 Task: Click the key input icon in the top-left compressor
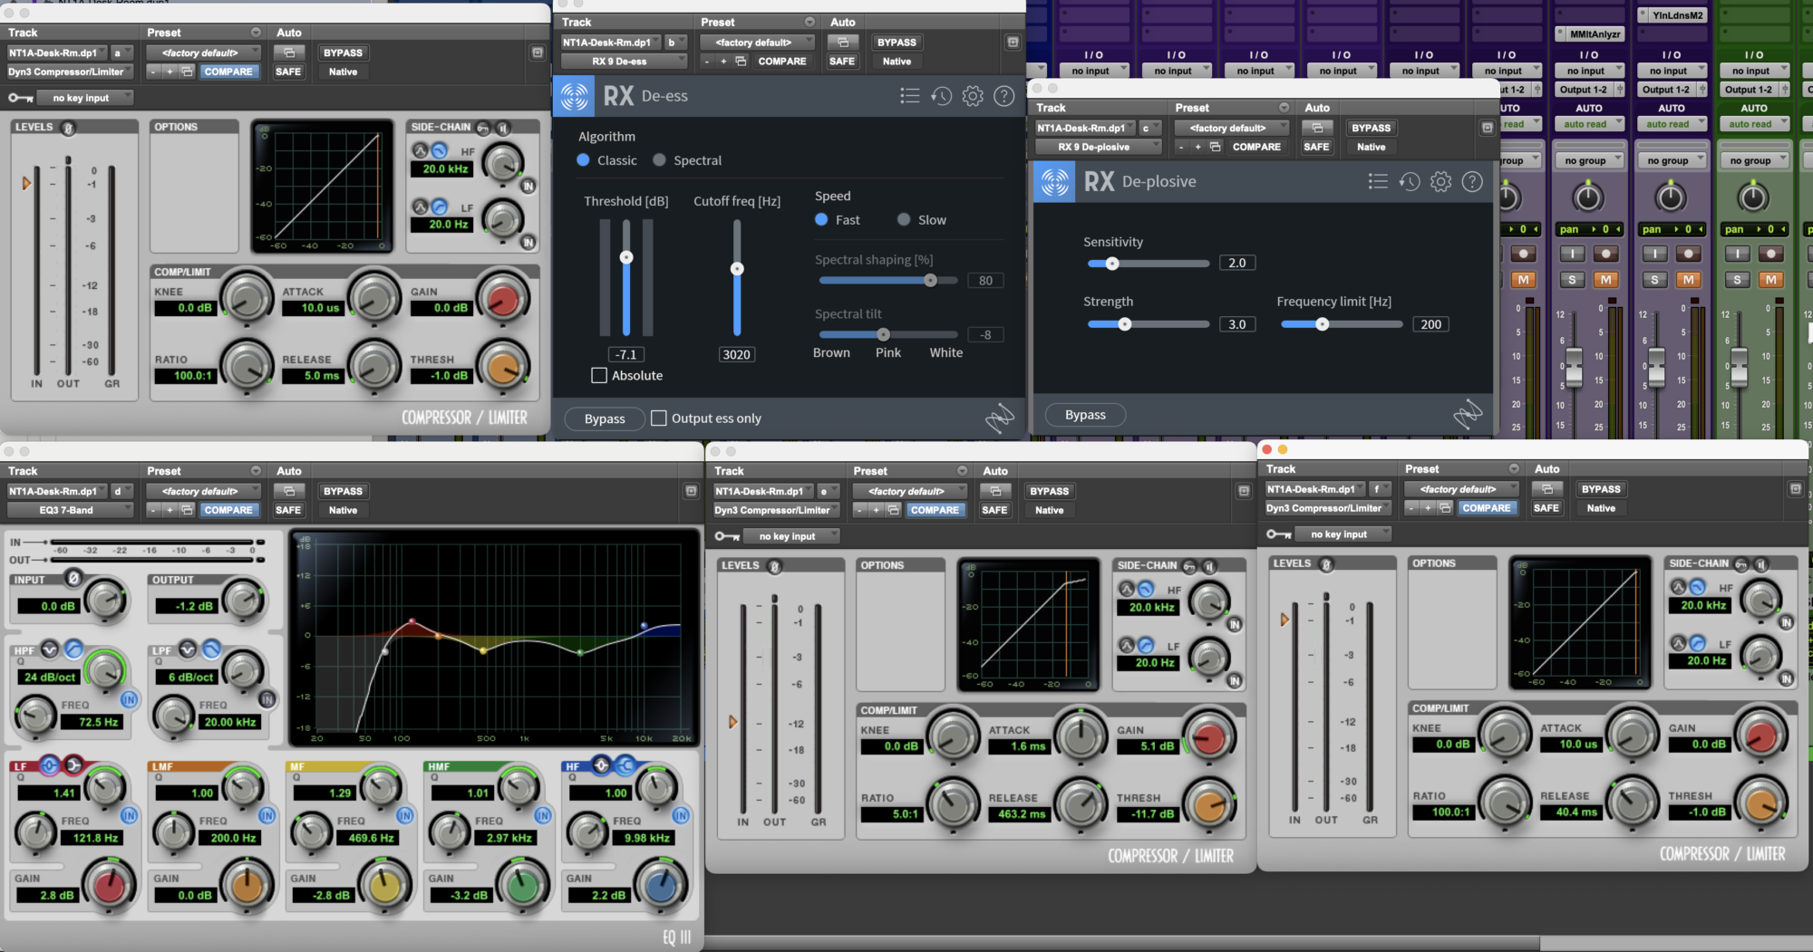(x=20, y=98)
